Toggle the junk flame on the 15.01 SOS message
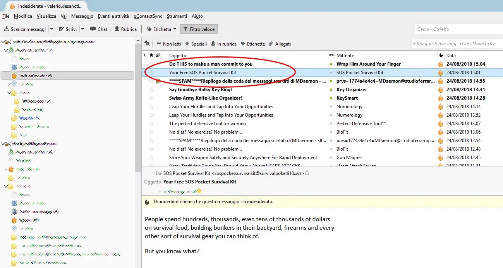Viewport: 503px width, 268px height. click(441, 72)
